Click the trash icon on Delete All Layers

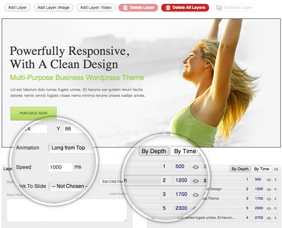(168, 8)
